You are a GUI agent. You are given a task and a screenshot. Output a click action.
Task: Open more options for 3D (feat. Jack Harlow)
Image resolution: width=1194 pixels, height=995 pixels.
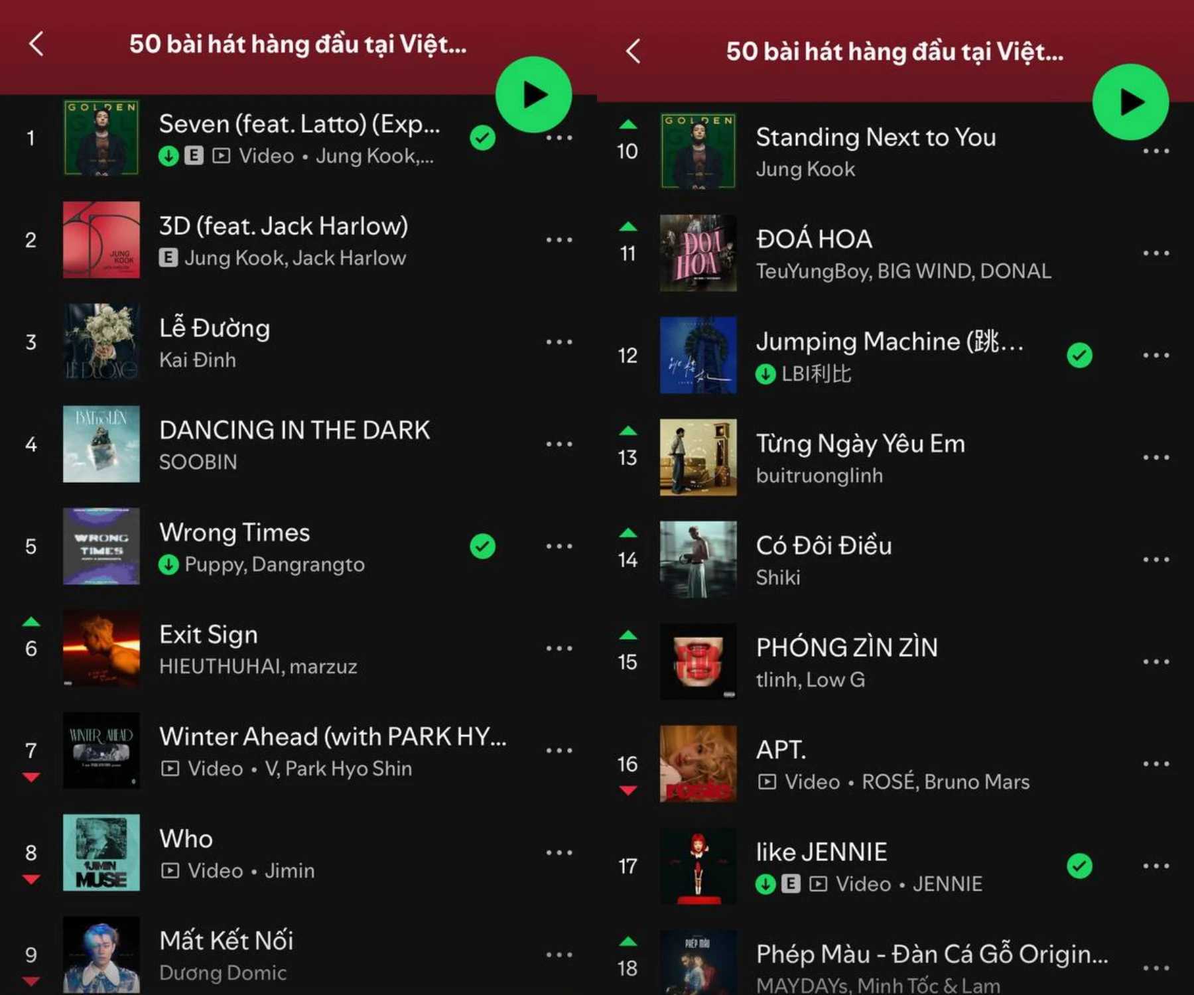coord(559,239)
